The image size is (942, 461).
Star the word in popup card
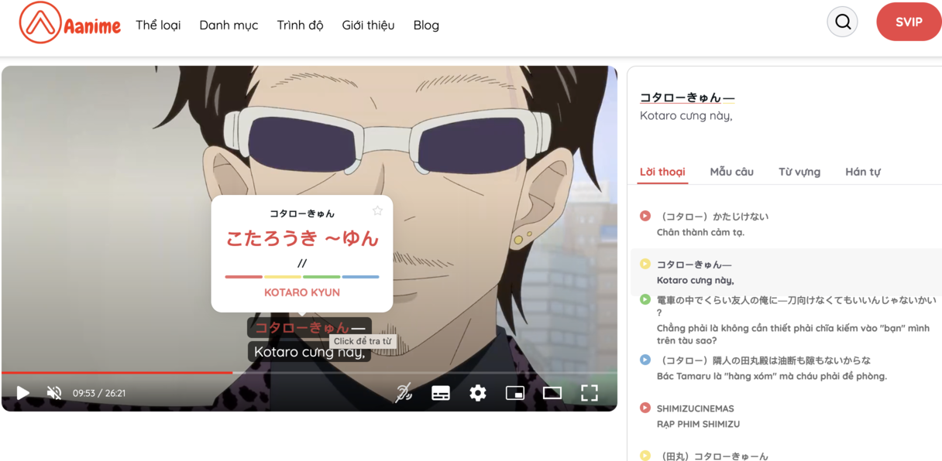[377, 210]
